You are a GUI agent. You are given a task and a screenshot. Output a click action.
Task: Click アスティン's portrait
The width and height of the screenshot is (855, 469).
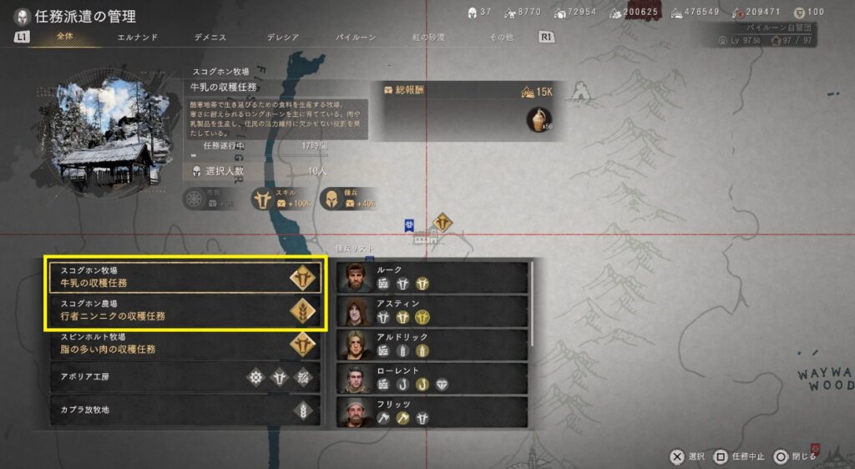[x=356, y=311]
